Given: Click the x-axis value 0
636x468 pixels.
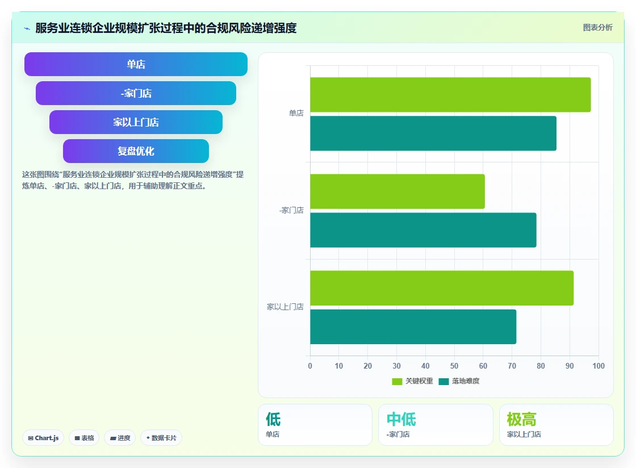Looking at the screenshot, I should coord(310,366).
